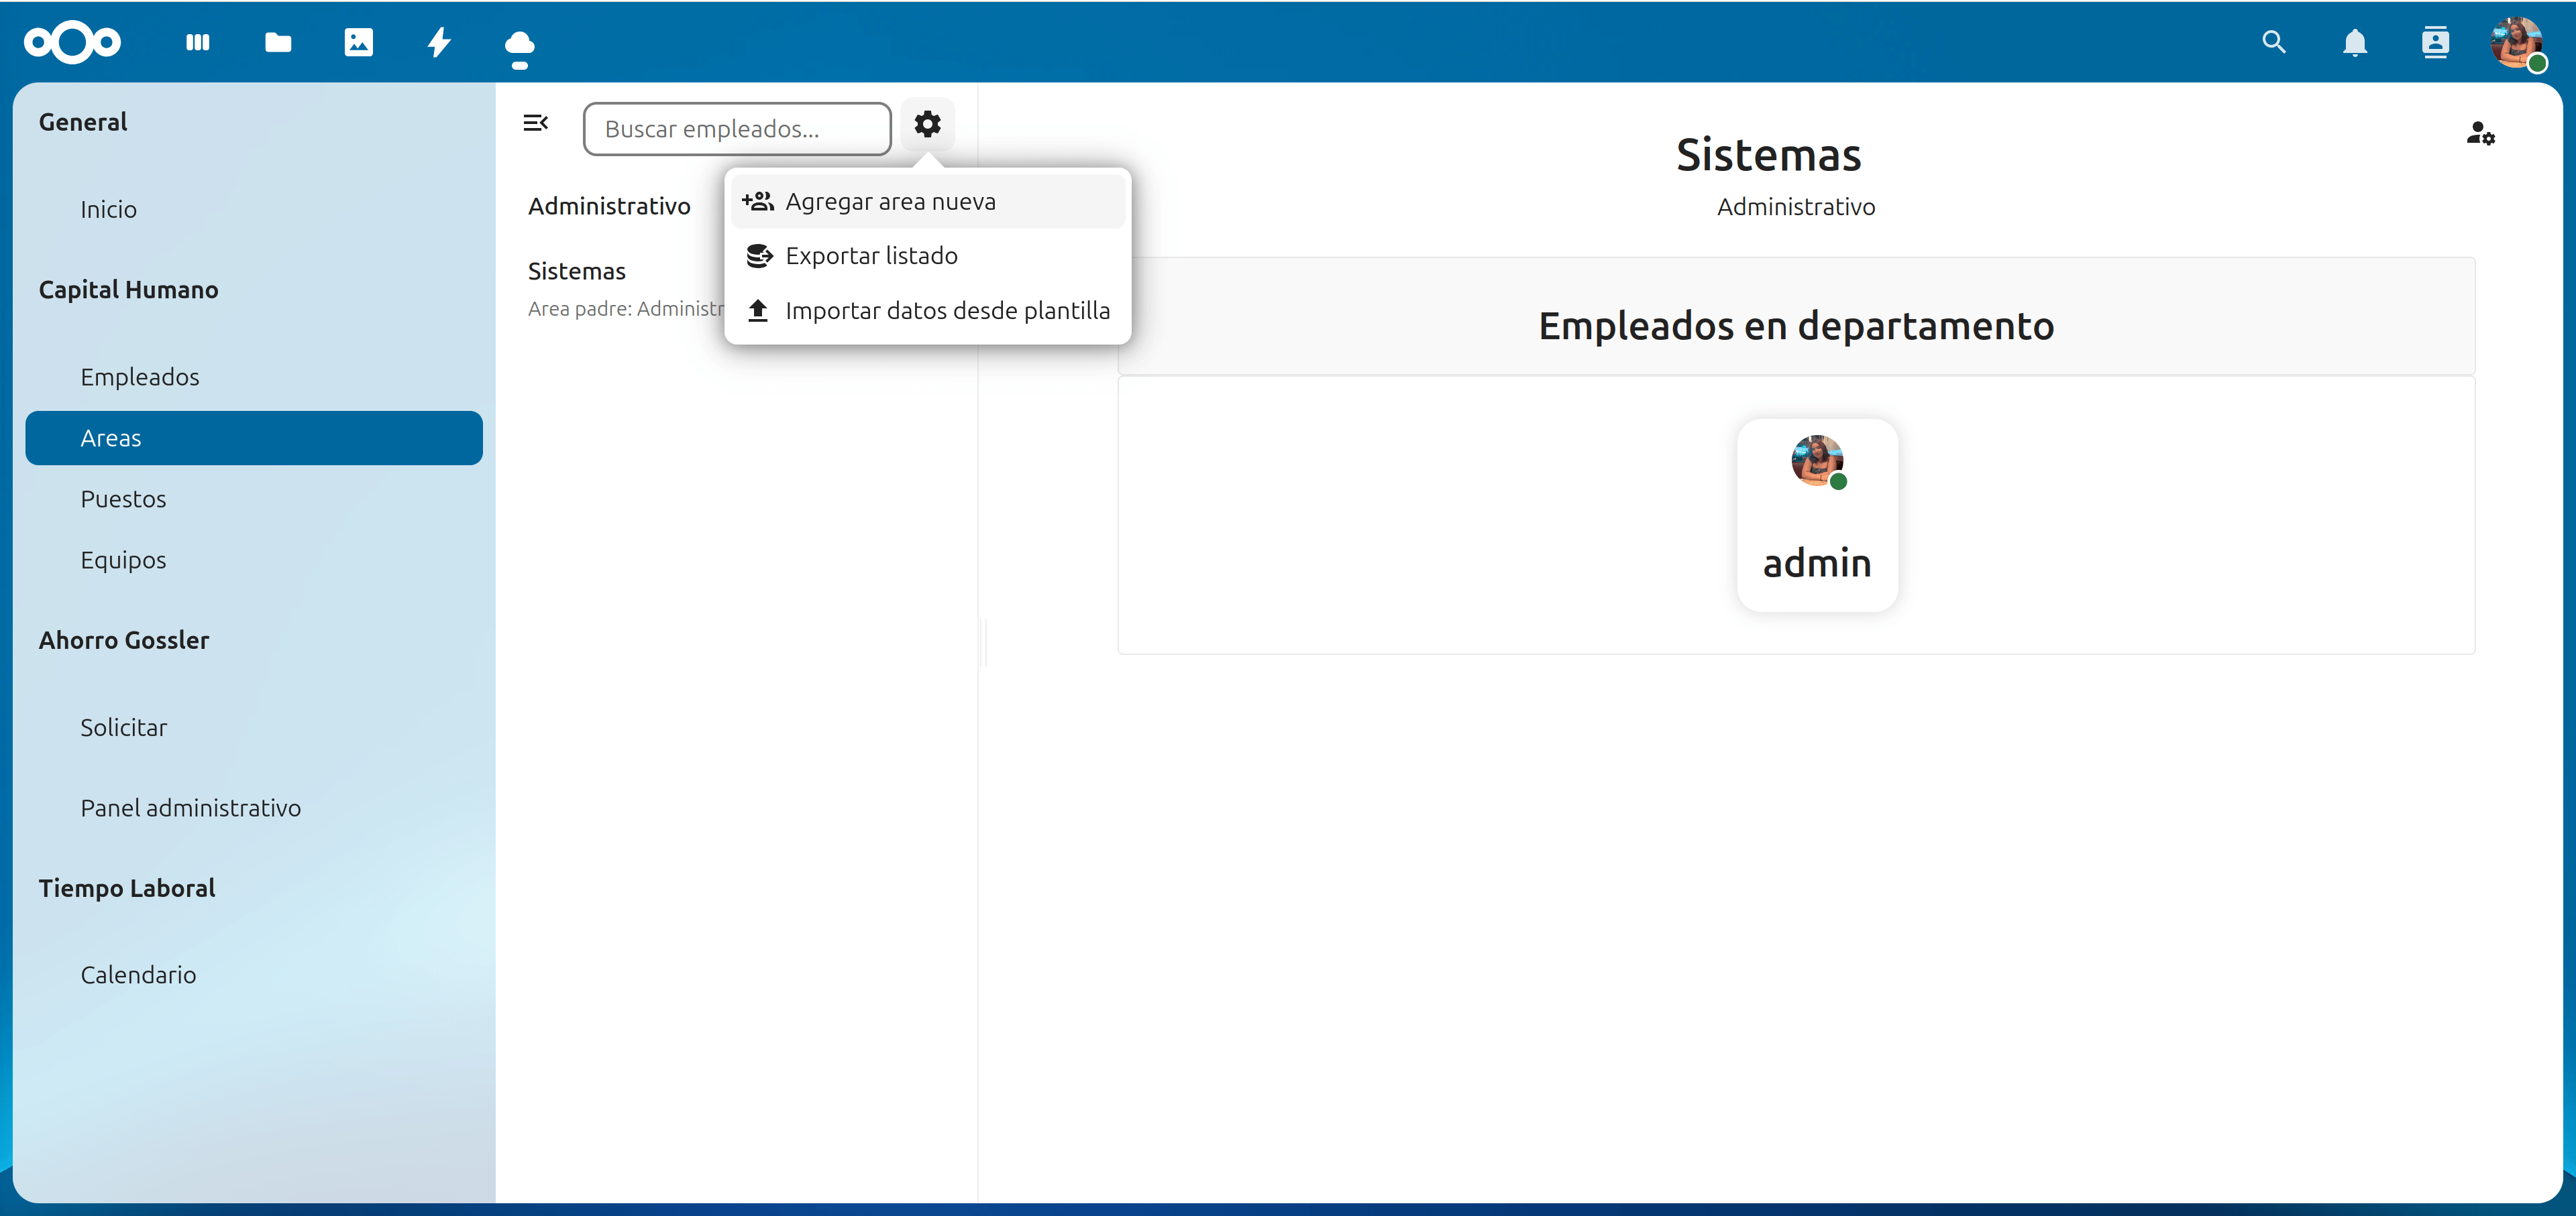Open user avatar menu in header
The width and height of the screenshot is (2576, 1216).
2516,42
